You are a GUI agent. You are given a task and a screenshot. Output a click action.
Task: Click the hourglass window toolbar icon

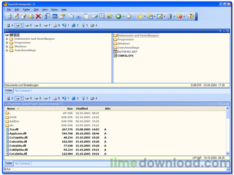(x=48, y=16)
